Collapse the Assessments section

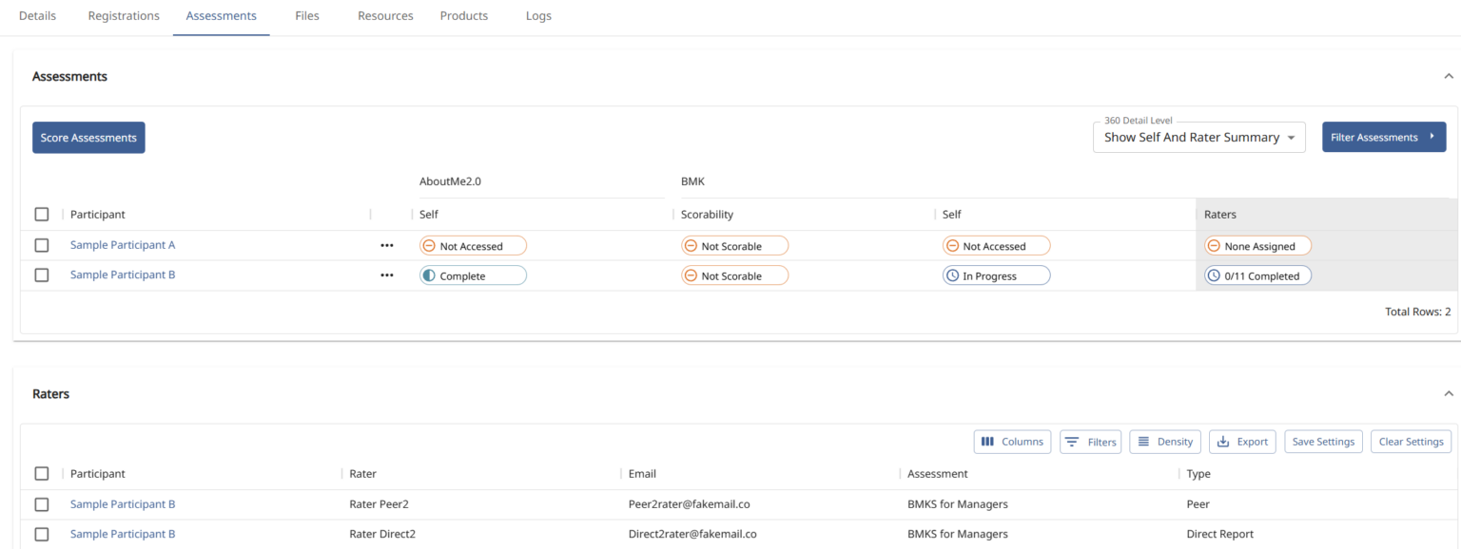1448,76
